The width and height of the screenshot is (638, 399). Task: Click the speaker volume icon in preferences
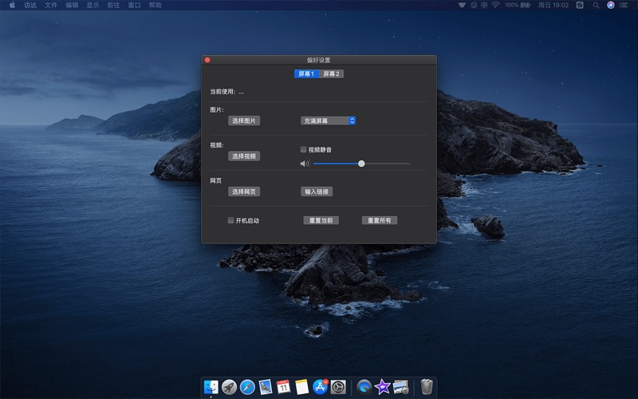[305, 164]
